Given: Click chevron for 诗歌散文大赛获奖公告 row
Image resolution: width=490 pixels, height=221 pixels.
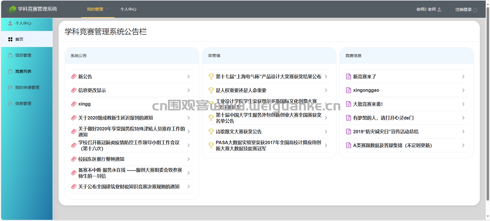Looking at the screenshot, I should coord(326,132).
